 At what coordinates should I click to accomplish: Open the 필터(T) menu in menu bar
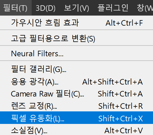click(x=16, y=8)
